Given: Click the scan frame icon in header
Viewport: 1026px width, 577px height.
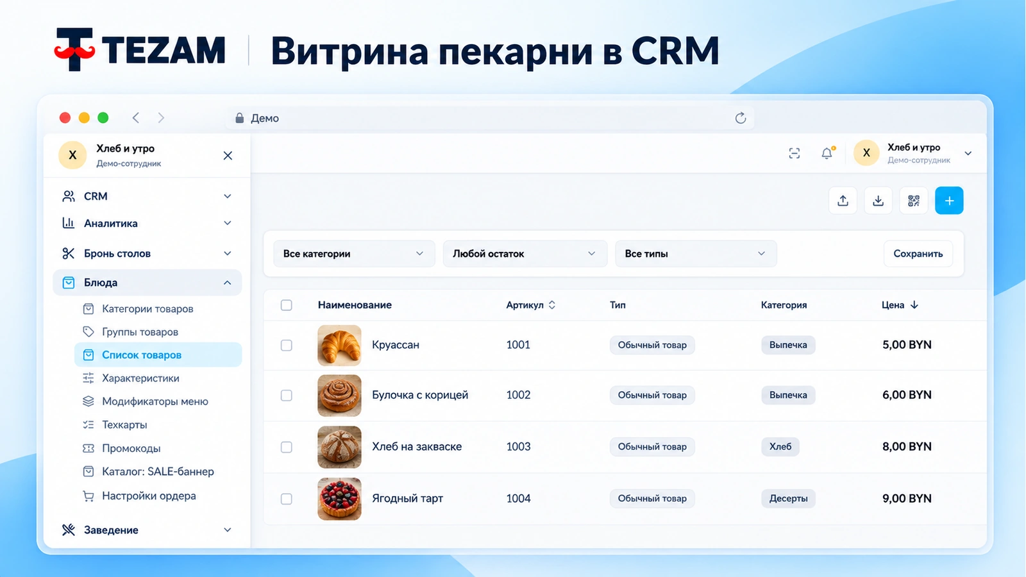Looking at the screenshot, I should pyautogui.click(x=795, y=153).
